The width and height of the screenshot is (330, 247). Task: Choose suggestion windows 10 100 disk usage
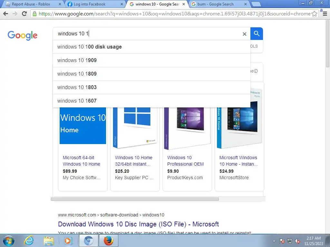coord(151,47)
